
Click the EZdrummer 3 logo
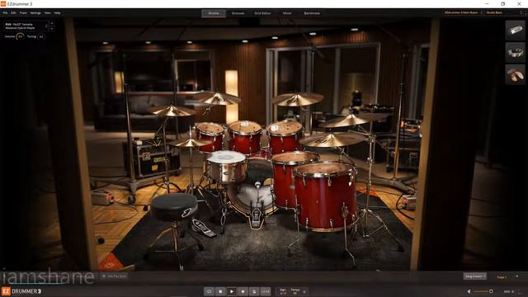click(21, 291)
